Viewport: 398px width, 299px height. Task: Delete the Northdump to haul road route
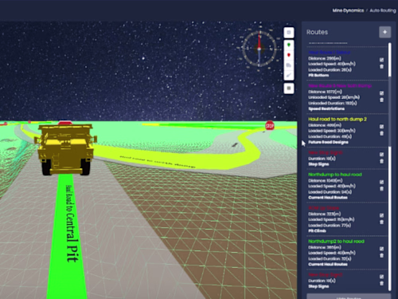[381, 189]
